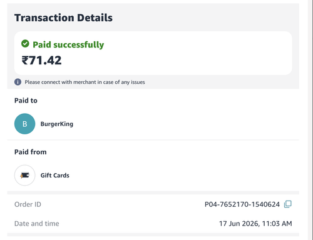Click the ₹71.42 paid amount
Screen dimensions: 313x240
coord(41,61)
